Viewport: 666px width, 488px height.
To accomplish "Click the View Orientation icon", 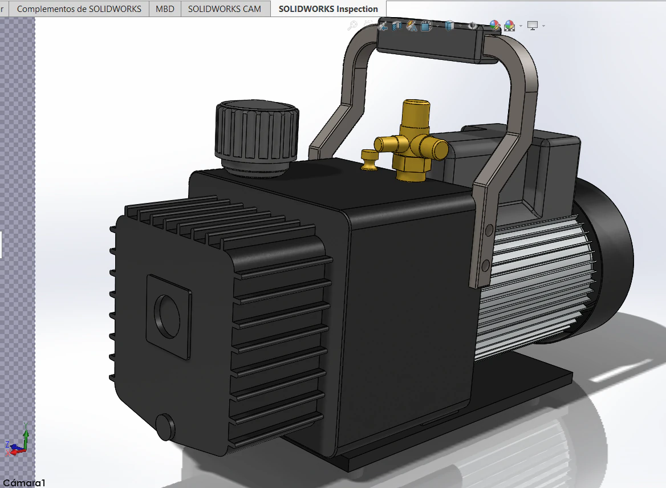I will 427,26.
